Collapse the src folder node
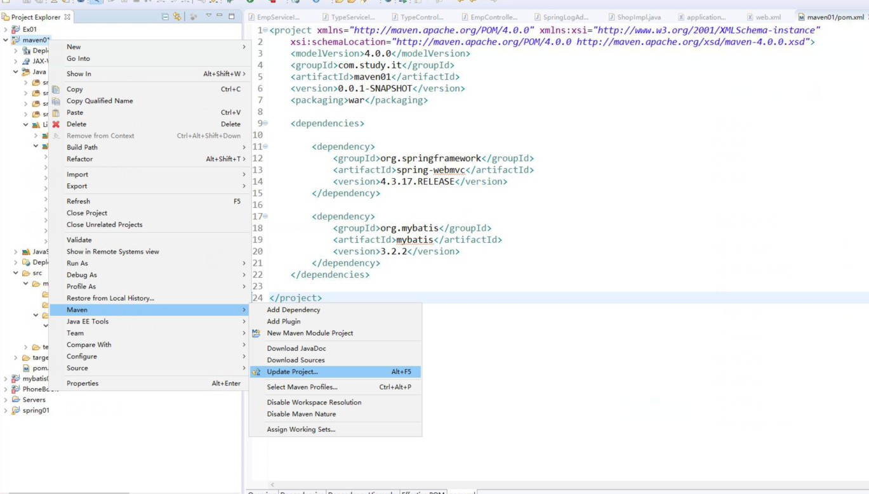 (16, 273)
